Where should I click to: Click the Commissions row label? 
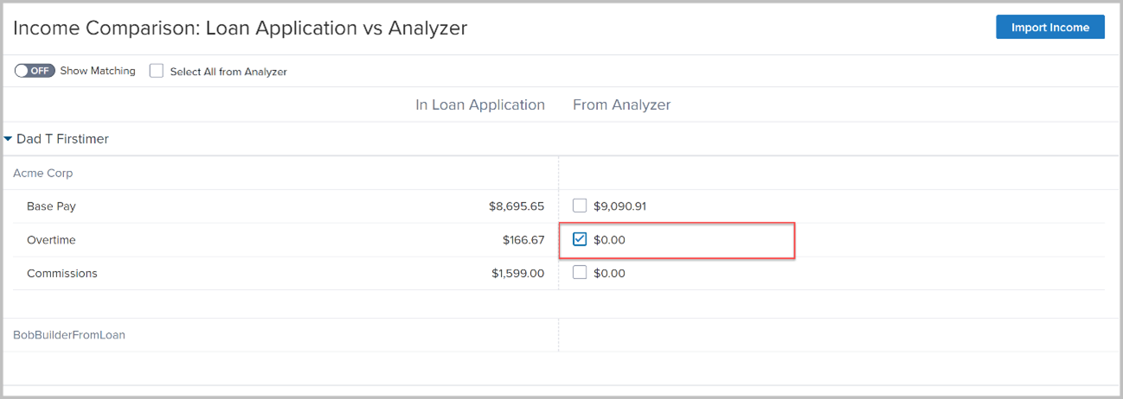click(x=62, y=273)
